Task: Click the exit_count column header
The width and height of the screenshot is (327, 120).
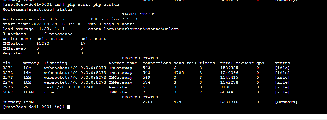Action: coord(93,39)
